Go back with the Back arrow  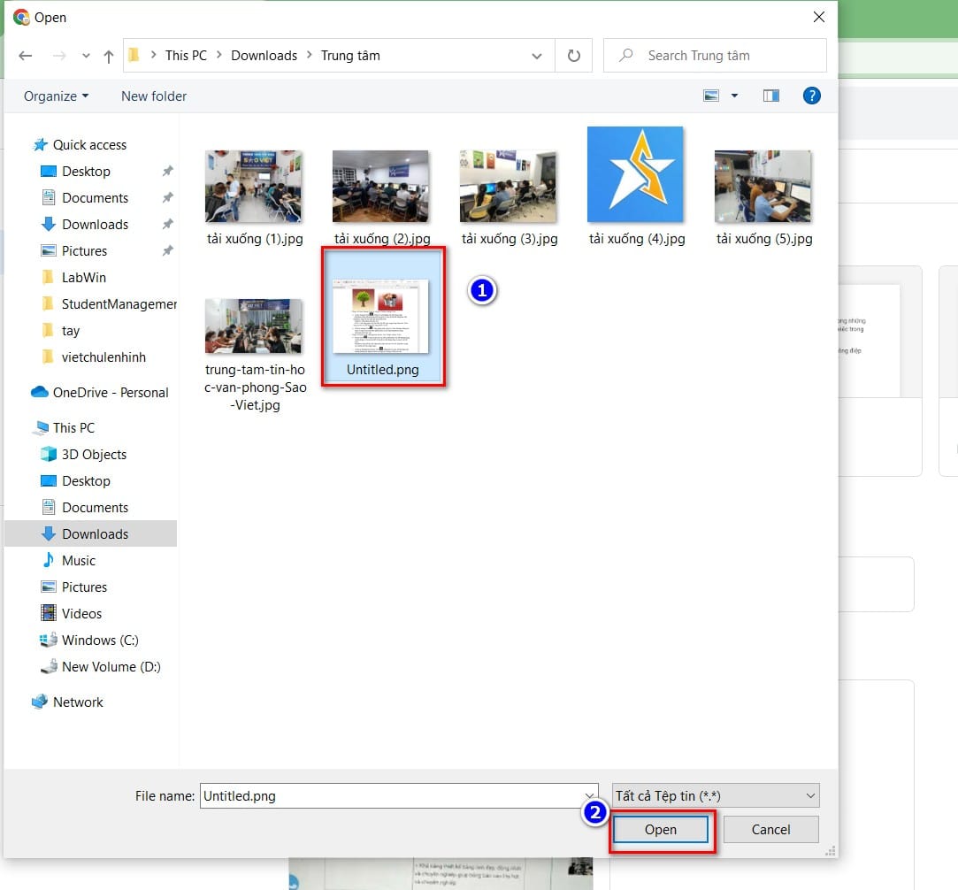point(25,57)
